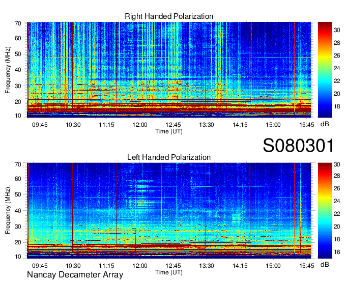Click the 24 dB tick on Right Handed colorbar
This screenshot has height=281, width=346.
337,68
